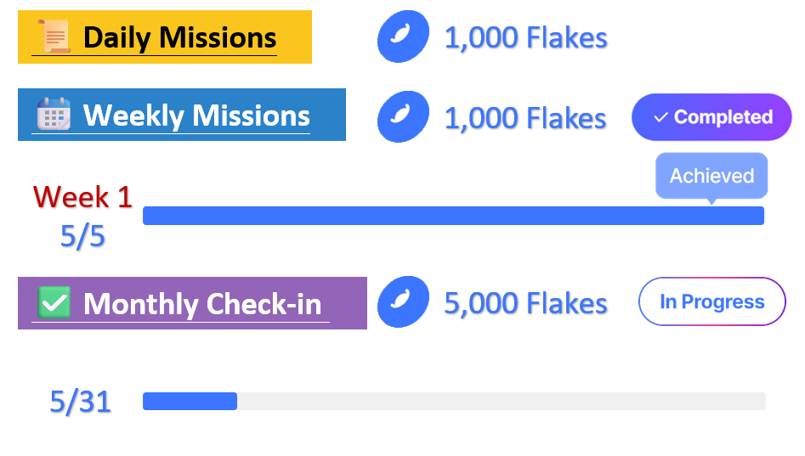Click the Daily Missions 1,000 Flakes reward text
The image size is (805, 456).
[525, 38]
